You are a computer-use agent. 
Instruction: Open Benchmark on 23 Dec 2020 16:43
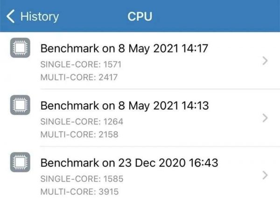coord(129,163)
